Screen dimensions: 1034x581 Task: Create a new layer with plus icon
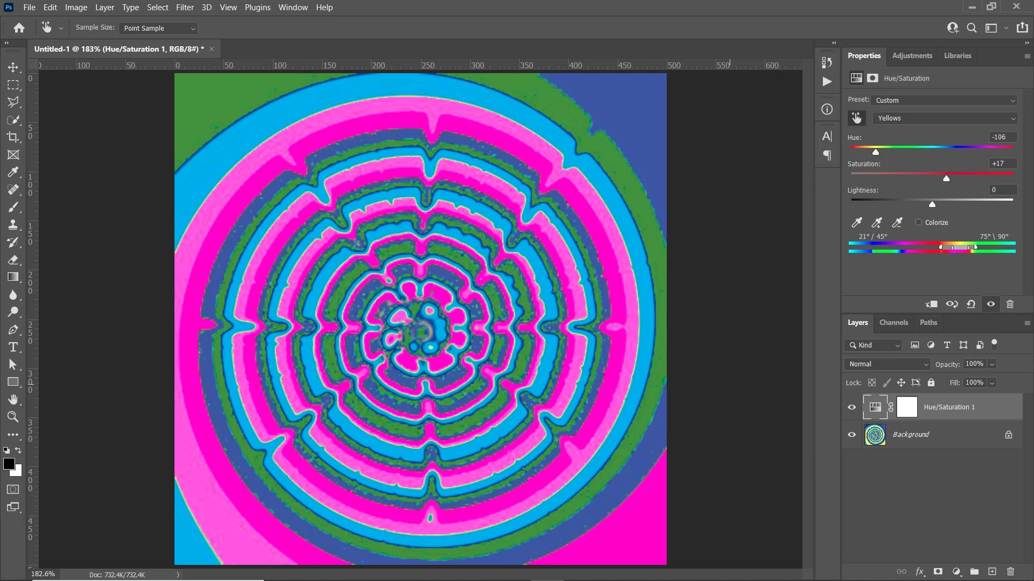tap(992, 571)
